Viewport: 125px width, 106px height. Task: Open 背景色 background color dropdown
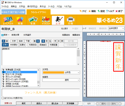[61, 80]
